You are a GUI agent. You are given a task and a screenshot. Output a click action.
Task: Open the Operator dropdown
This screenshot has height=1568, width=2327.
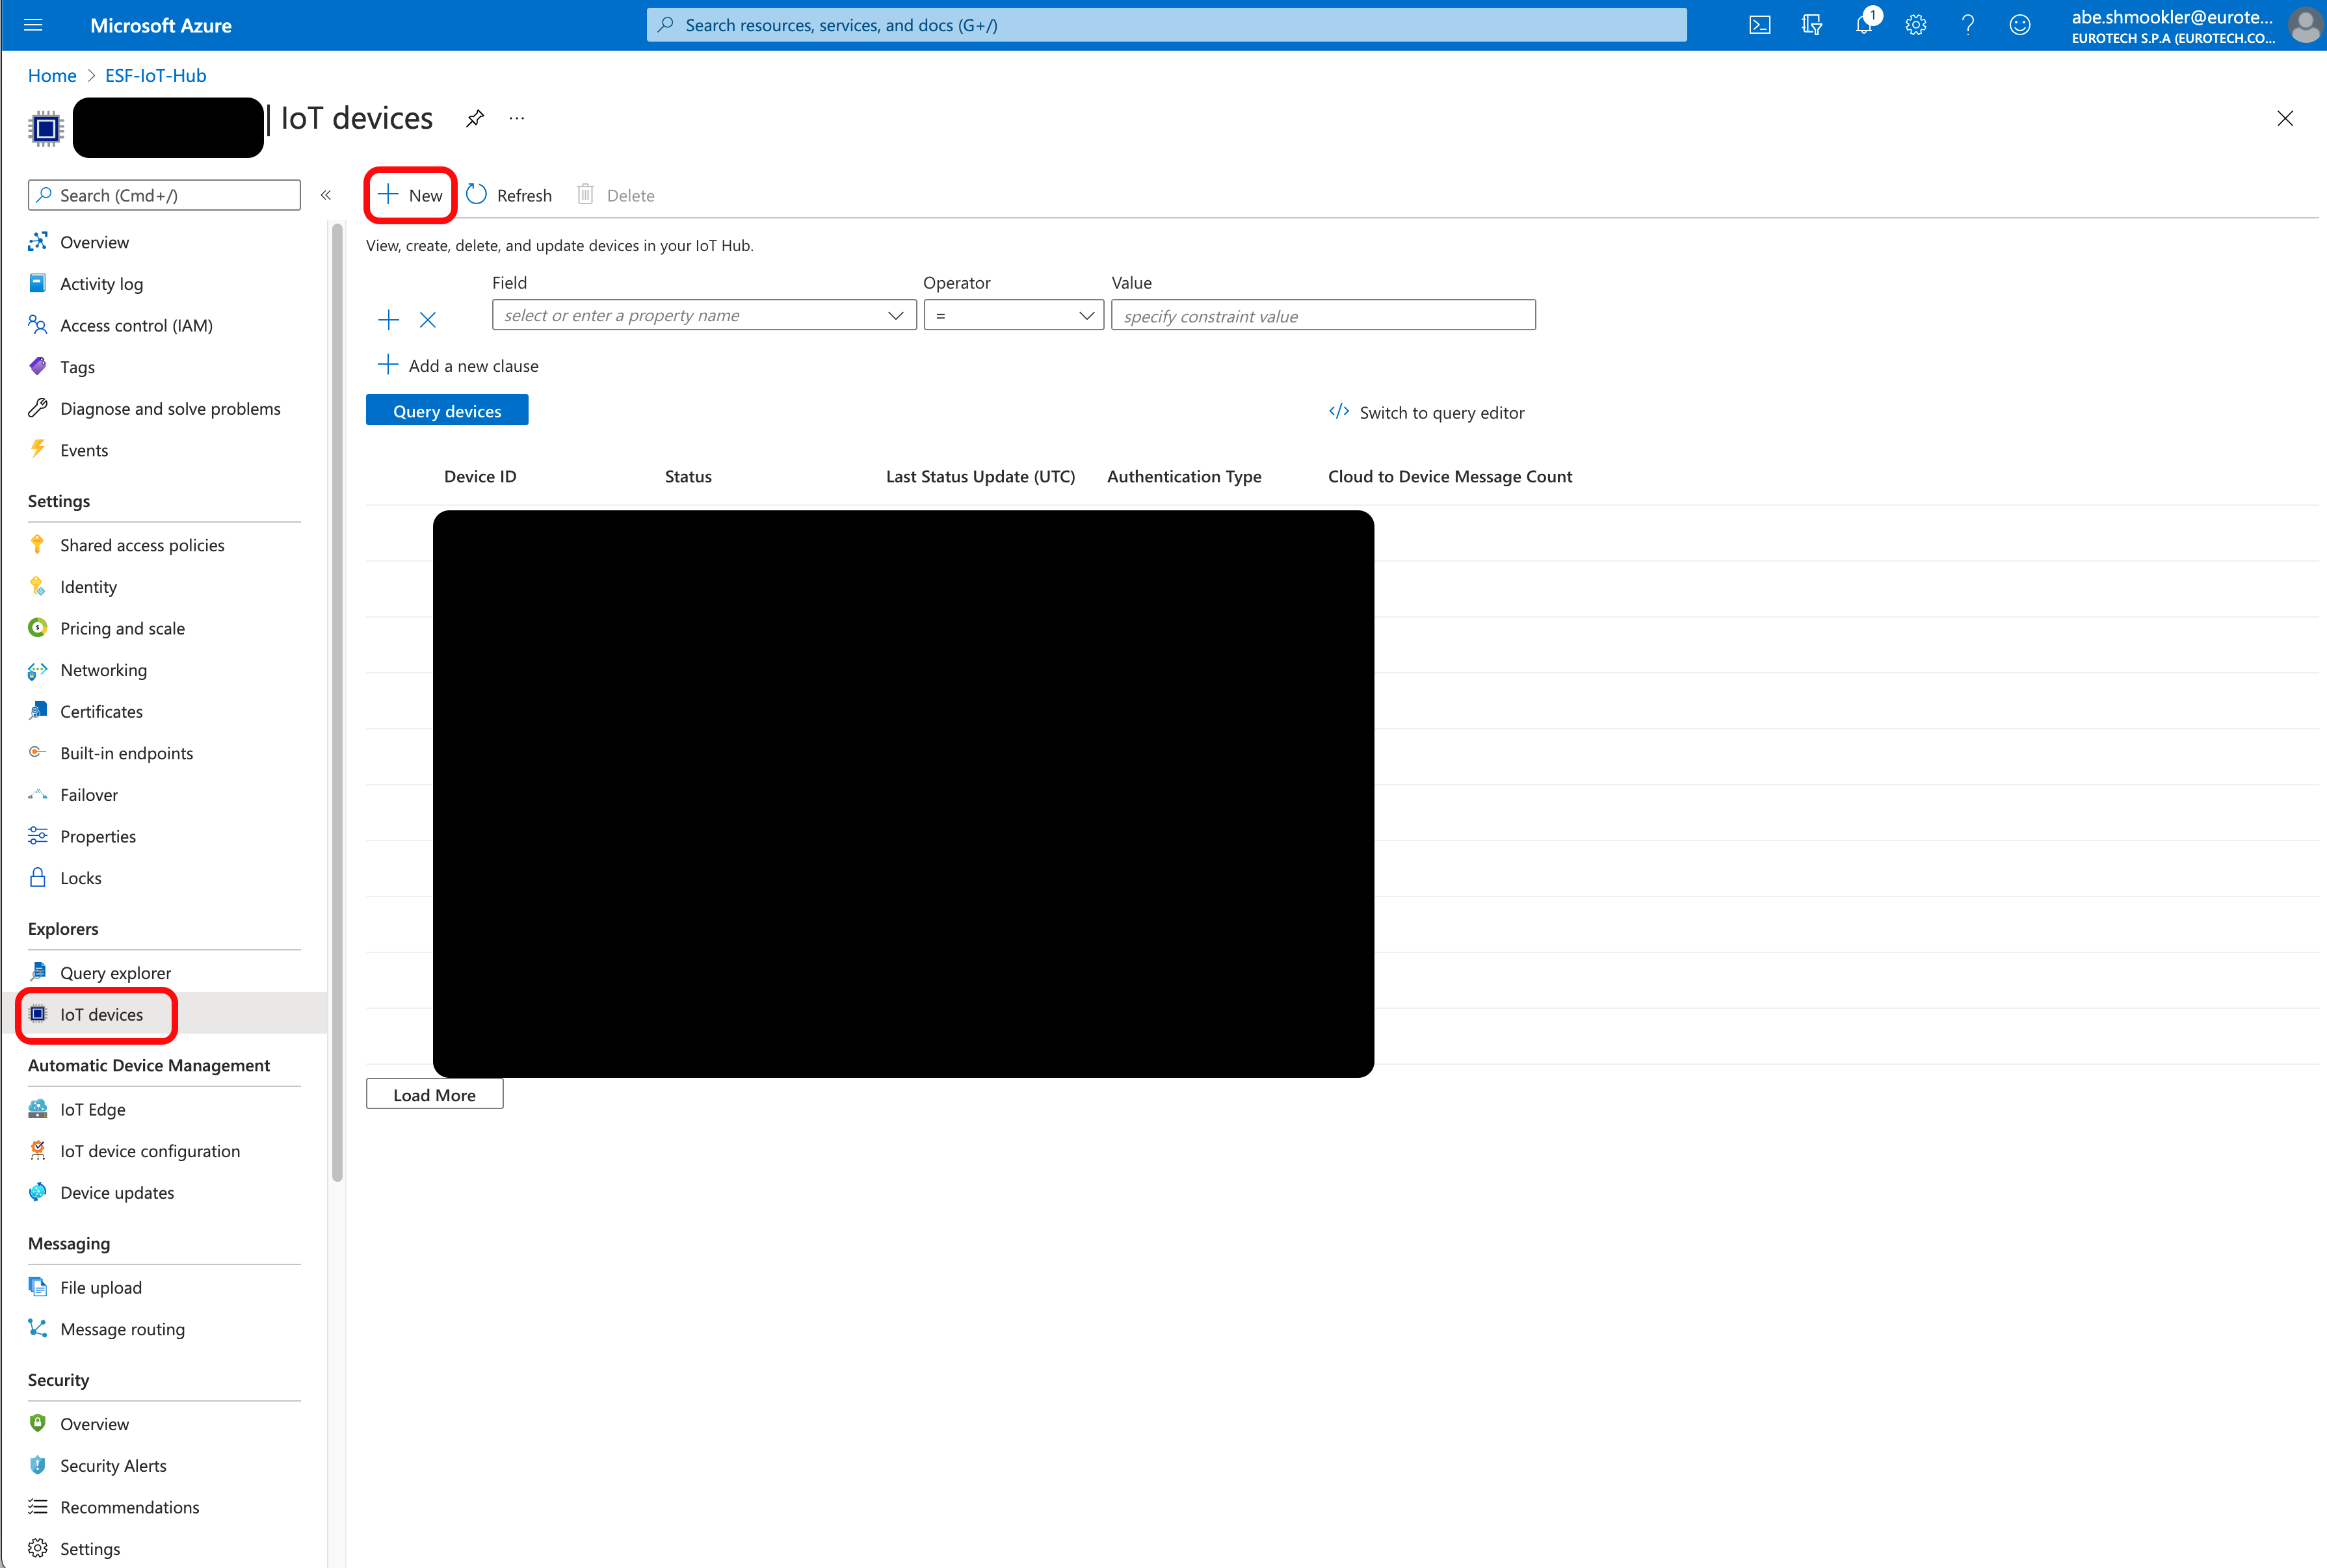pos(1014,315)
